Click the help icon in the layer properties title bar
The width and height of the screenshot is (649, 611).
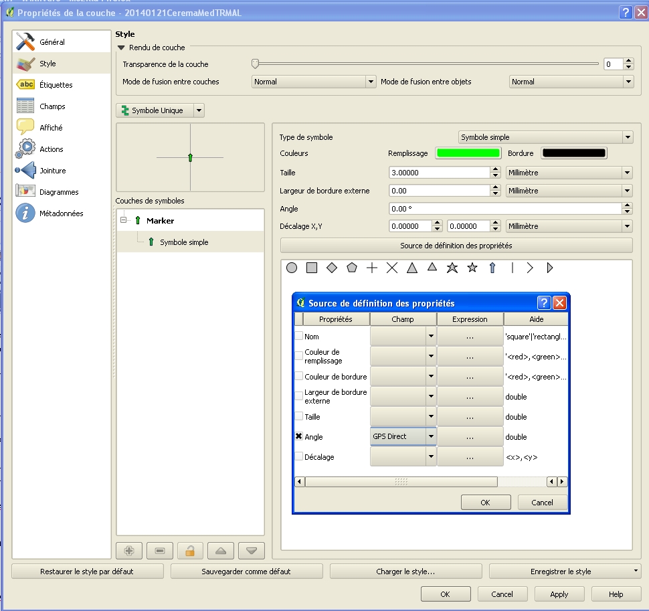click(x=626, y=13)
